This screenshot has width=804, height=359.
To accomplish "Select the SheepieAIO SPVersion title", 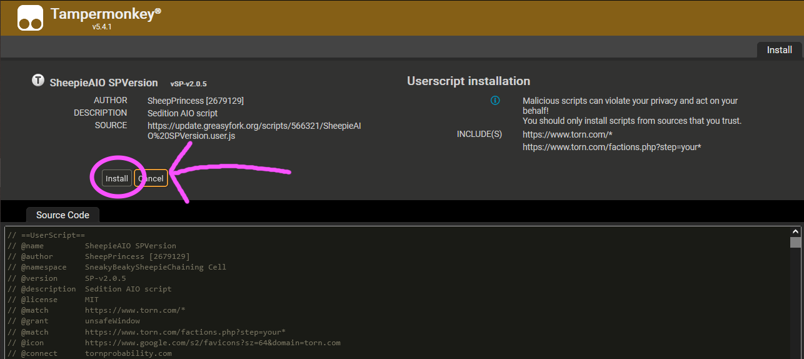I will [104, 83].
